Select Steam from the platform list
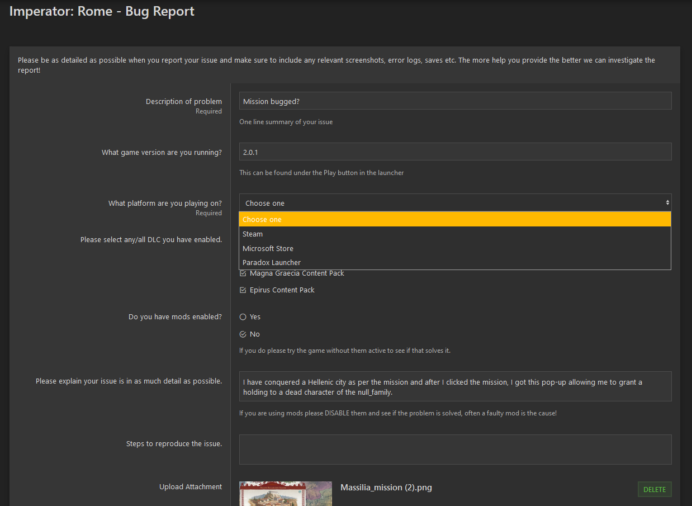 [455, 234]
